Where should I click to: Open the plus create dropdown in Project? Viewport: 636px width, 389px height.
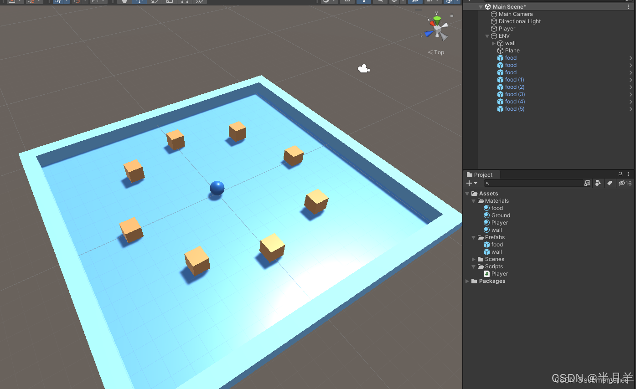[471, 183]
